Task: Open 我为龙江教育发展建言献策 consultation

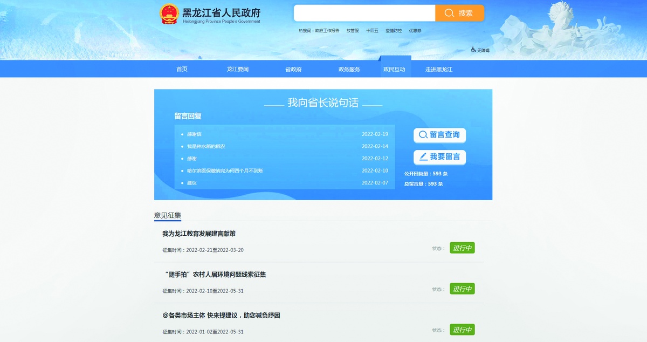Action: pyautogui.click(x=199, y=234)
